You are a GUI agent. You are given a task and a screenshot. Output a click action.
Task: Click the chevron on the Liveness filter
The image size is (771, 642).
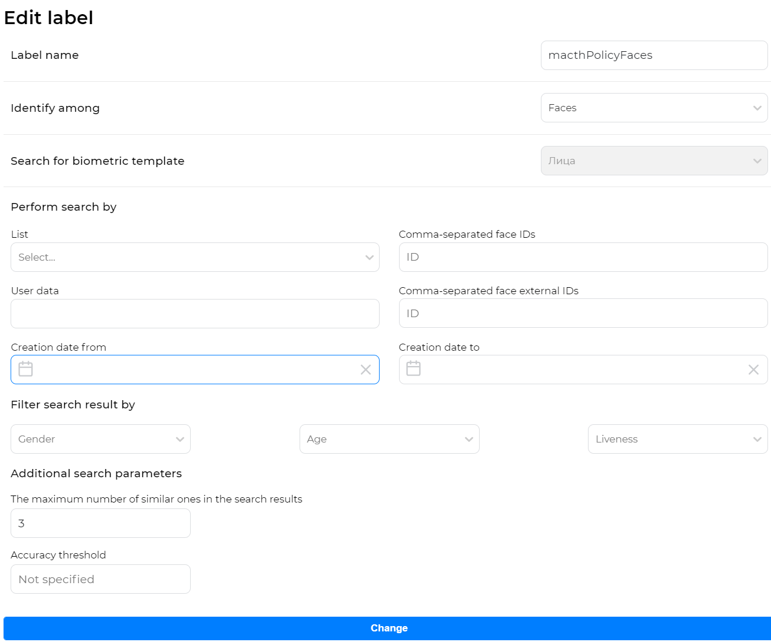(x=757, y=439)
